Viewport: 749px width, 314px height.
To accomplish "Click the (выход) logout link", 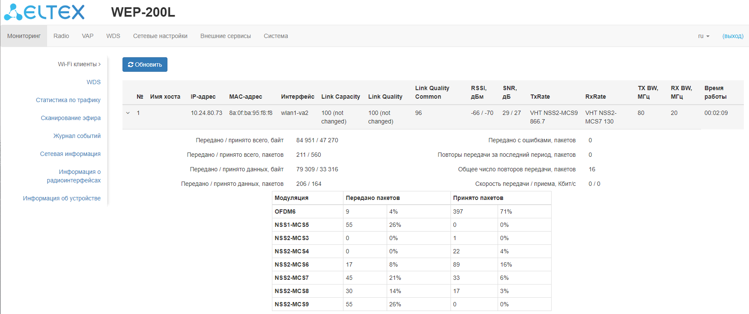I will (732, 36).
